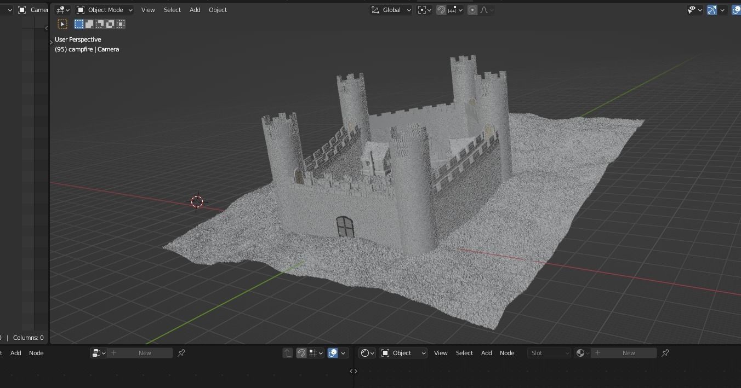Image resolution: width=741 pixels, height=388 pixels.
Task: Choose Extend existing selection mode
Action: tap(89, 24)
